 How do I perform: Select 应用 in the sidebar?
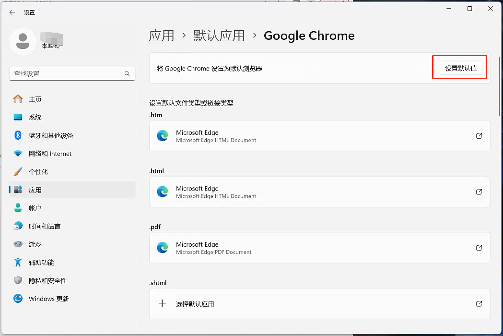[72, 190]
